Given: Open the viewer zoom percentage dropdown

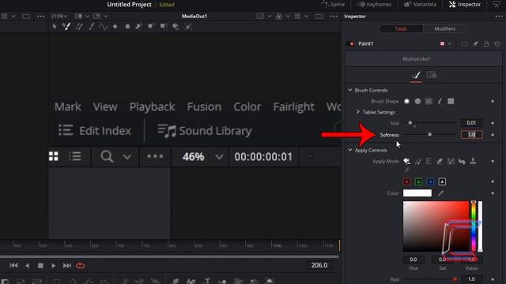Looking at the screenshot, I should [59, 16].
